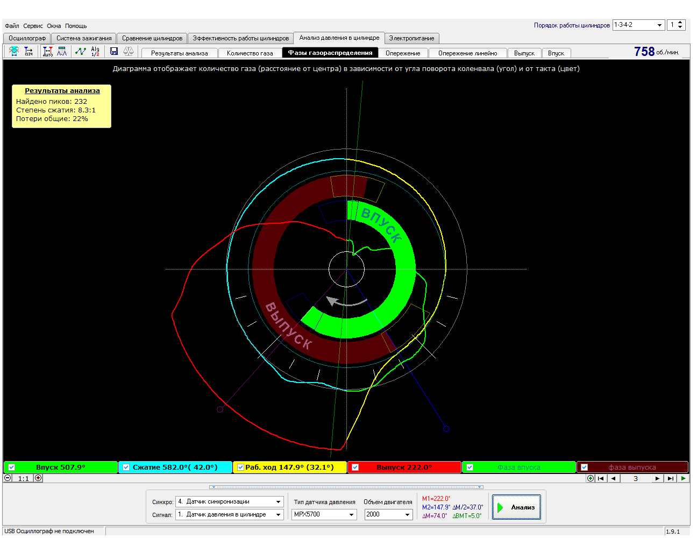Open the Впуск sub-tab
This screenshot has width=697, height=538.
click(x=556, y=53)
